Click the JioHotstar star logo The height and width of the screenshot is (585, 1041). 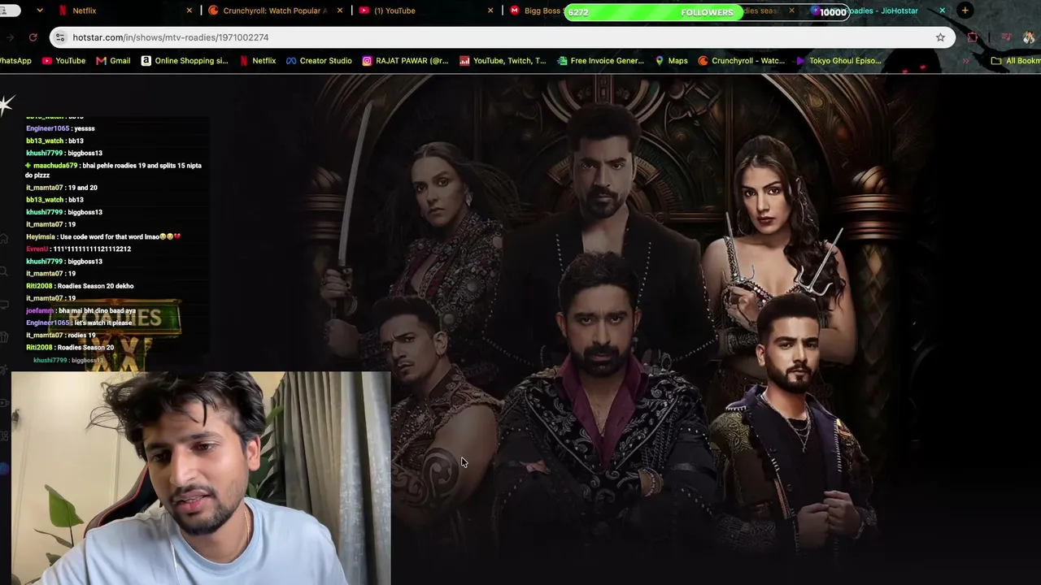pyautogui.click(x=7, y=104)
